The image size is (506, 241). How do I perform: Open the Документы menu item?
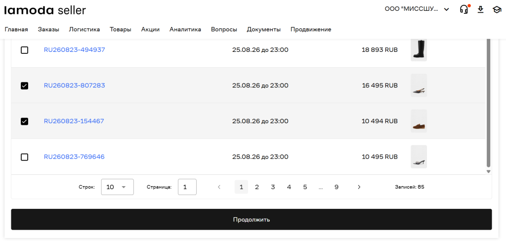coord(264,29)
